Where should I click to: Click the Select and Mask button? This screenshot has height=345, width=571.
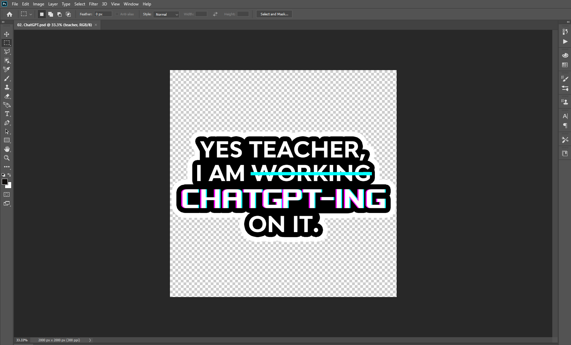(x=274, y=14)
